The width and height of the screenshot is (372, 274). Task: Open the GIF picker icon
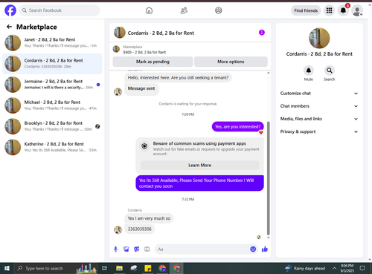coord(147,249)
